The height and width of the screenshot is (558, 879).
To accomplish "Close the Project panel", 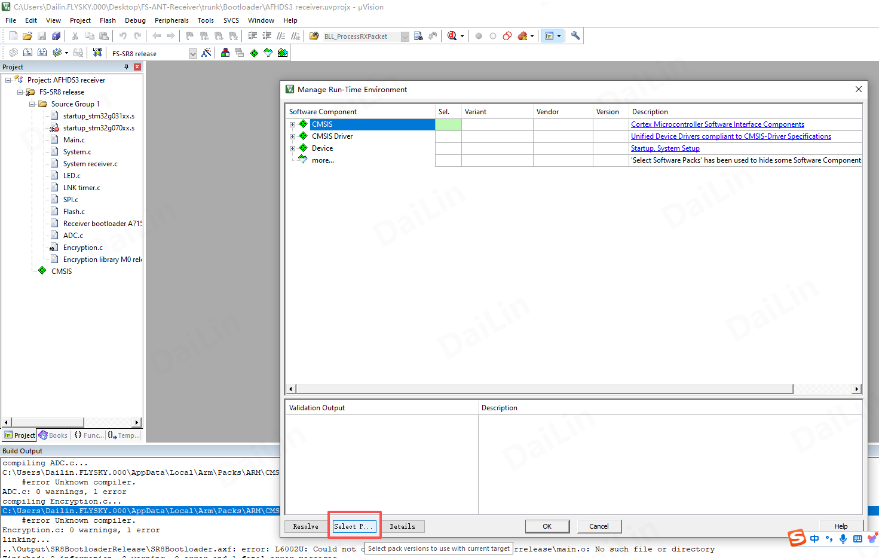I will pyautogui.click(x=137, y=67).
